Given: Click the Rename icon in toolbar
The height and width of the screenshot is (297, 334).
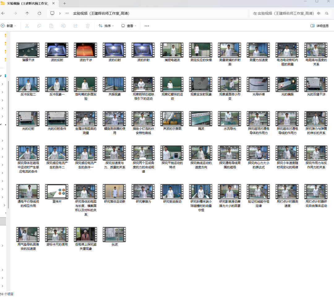Looking at the screenshot, I should [63, 26].
